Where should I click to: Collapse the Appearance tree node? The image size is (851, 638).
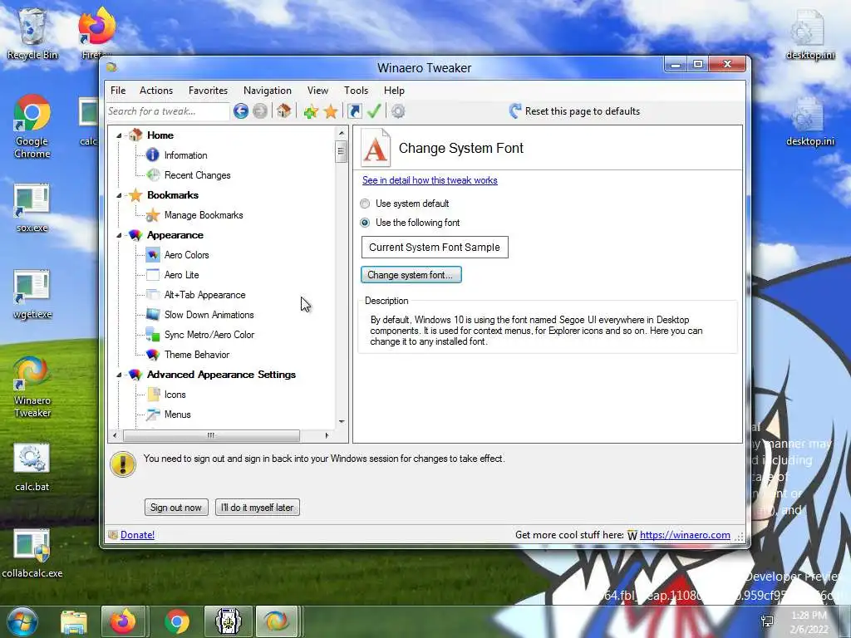pos(119,235)
